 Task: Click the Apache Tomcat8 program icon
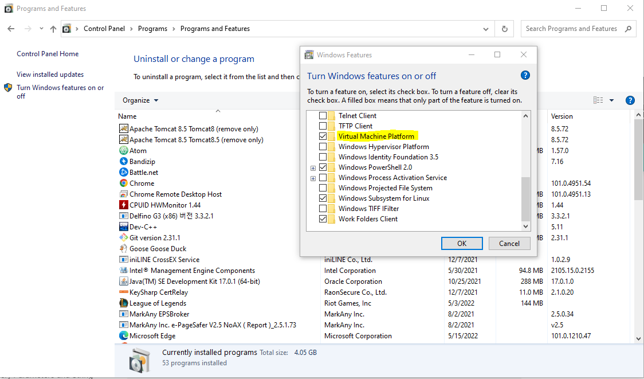click(123, 128)
